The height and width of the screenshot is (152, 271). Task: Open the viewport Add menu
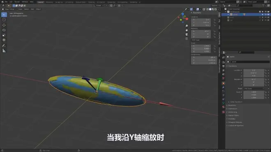32,9
